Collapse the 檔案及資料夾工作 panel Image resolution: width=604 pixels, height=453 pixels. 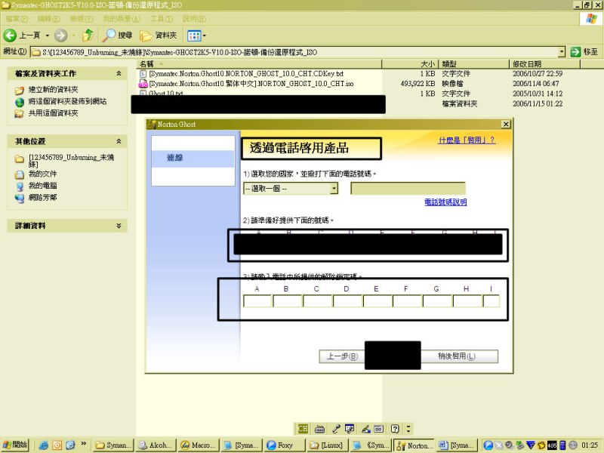[x=119, y=73]
